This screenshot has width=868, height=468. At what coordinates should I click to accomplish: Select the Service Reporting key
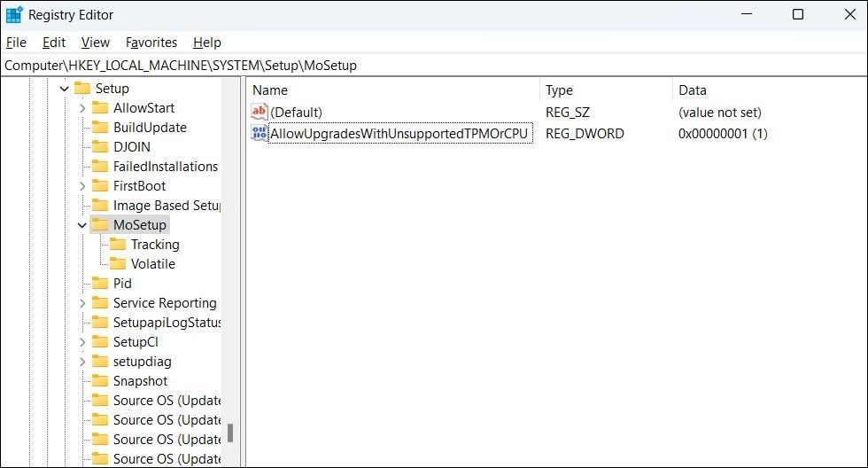165,303
